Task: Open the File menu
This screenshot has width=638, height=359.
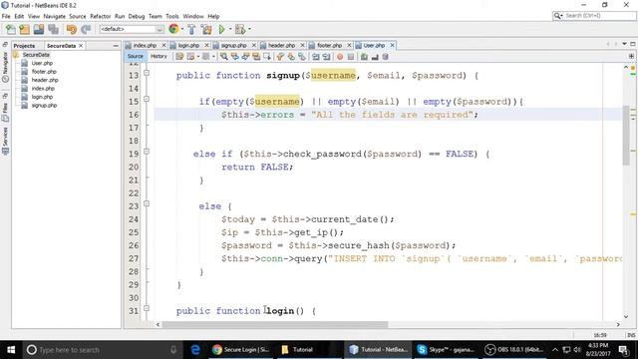Action: point(6,16)
